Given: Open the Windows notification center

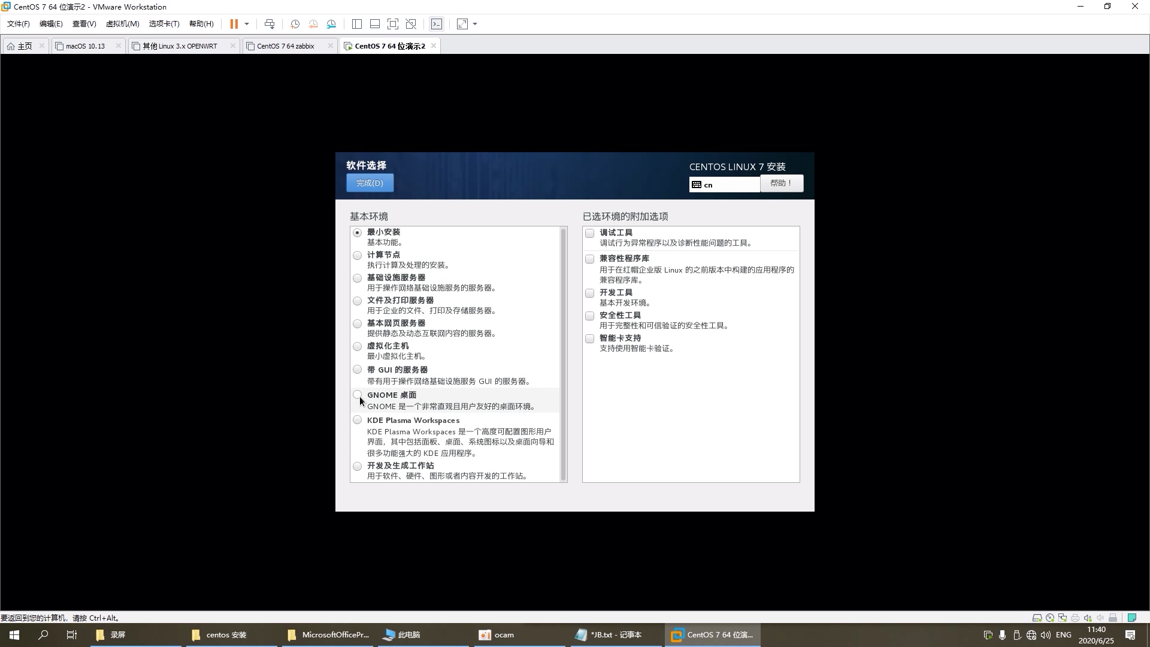Looking at the screenshot, I should click(1130, 635).
